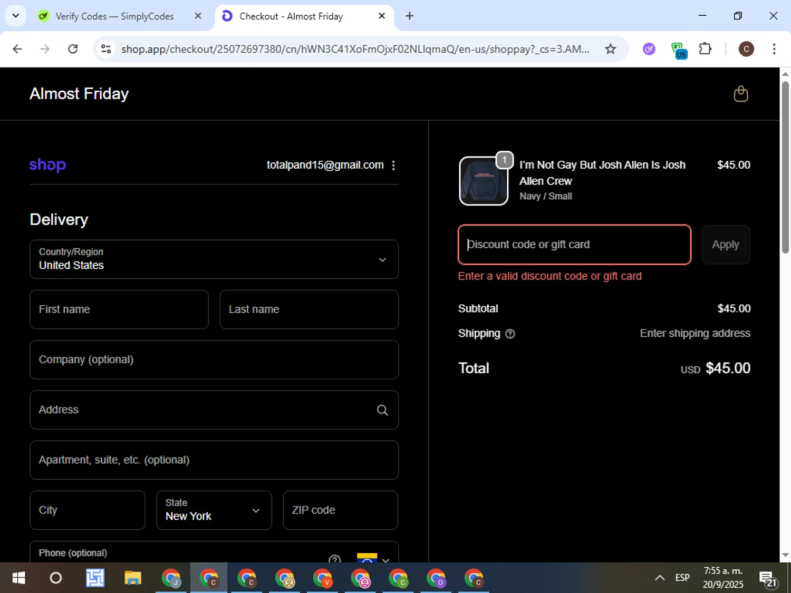The width and height of the screenshot is (791, 593).
Task: Close the Checkout Almost Friday tab
Action: (382, 16)
